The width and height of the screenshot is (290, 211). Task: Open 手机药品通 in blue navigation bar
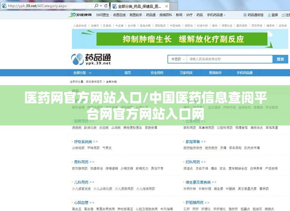pyautogui.click(x=244, y=73)
